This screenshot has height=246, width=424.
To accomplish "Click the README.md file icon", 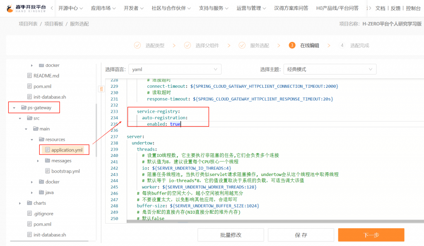I will (x=29, y=76).
